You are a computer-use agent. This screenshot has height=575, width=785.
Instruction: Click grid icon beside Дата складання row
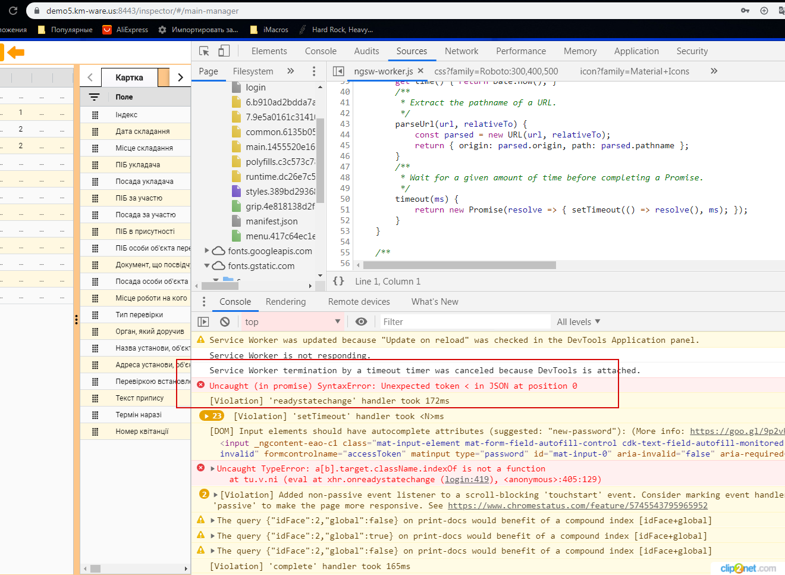click(95, 132)
